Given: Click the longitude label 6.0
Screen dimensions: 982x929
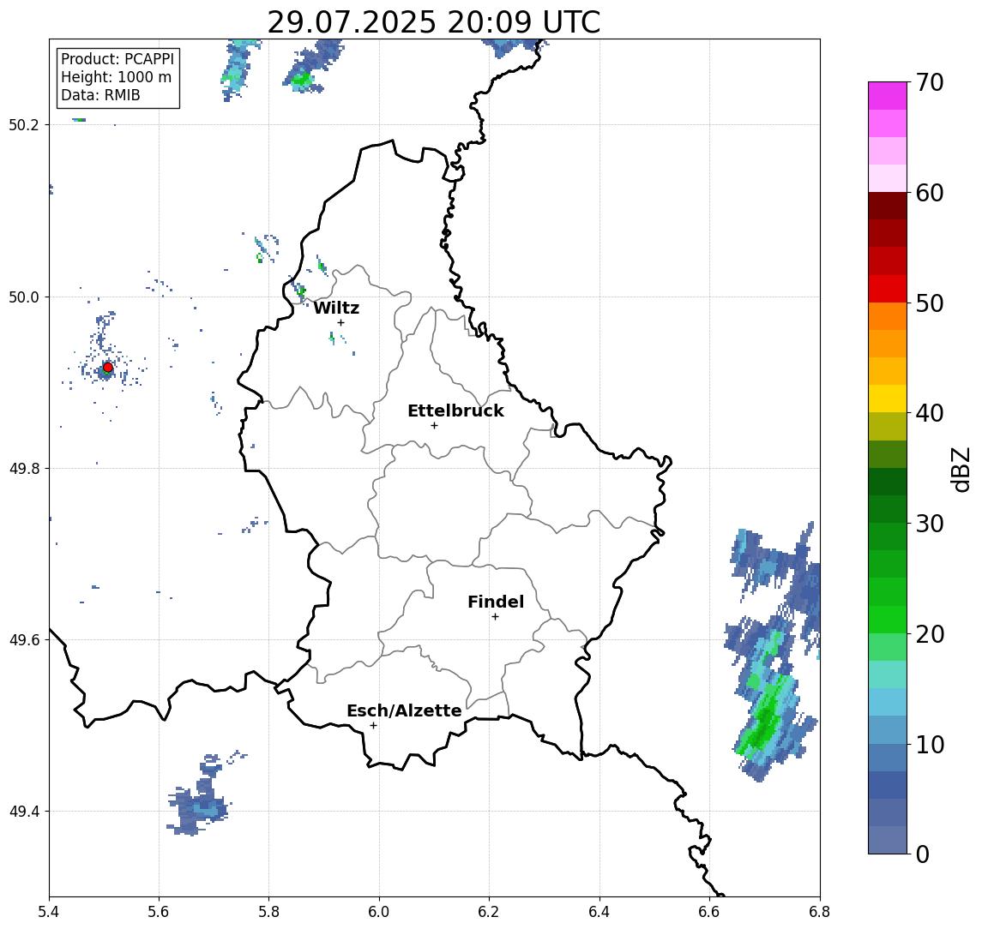Looking at the screenshot, I should pyautogui.click(x=380, y=912).
